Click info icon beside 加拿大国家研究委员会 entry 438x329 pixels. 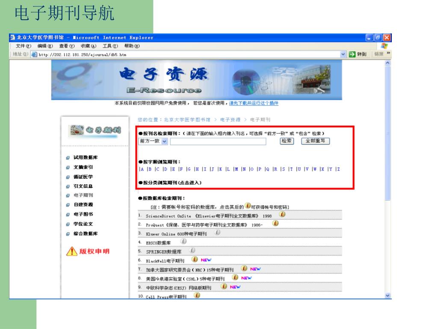(244, 268)
